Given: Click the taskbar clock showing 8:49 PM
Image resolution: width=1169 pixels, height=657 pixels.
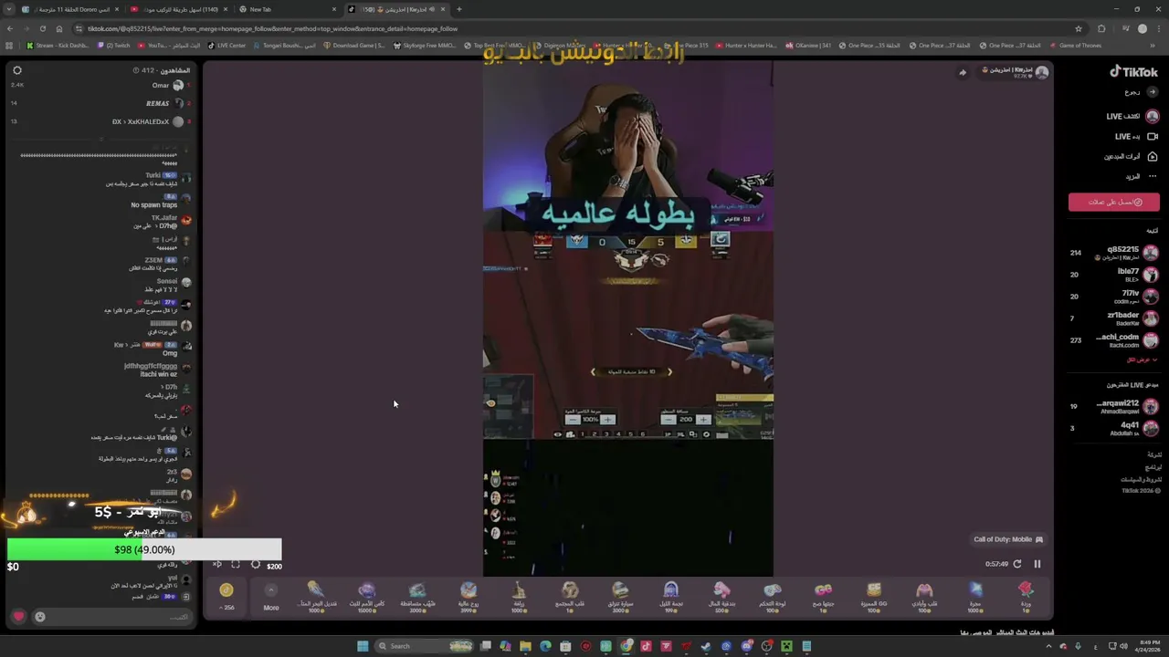Looking at the screenshot, I should (1148, 646).
